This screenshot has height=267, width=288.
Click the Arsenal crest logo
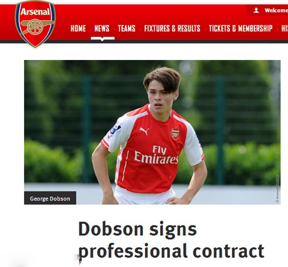coord(35,24)
